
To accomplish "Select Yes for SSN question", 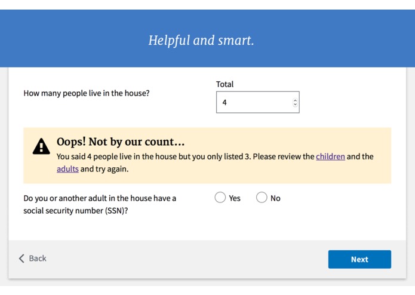I will [220, 198].
